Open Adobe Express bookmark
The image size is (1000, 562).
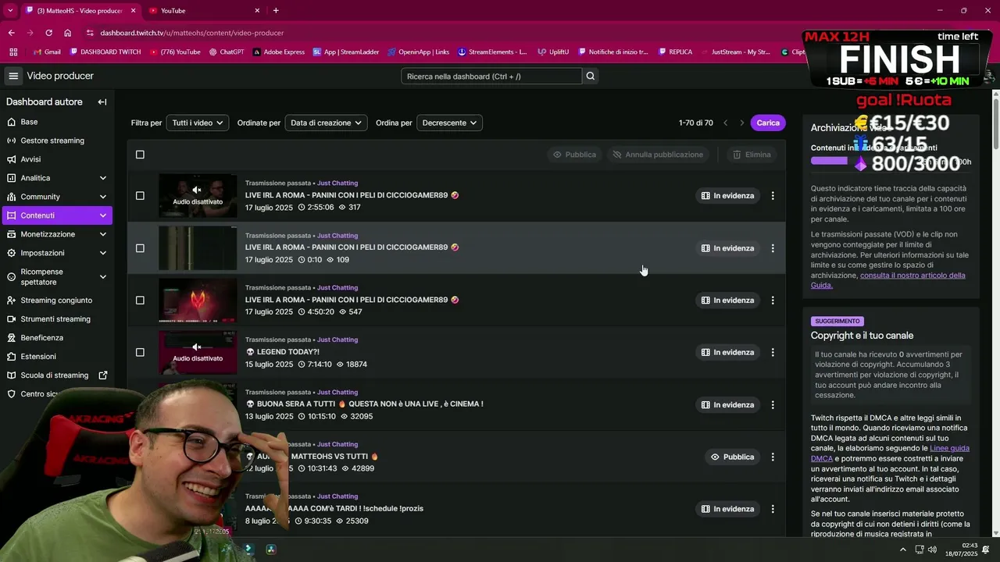(279, 52)
